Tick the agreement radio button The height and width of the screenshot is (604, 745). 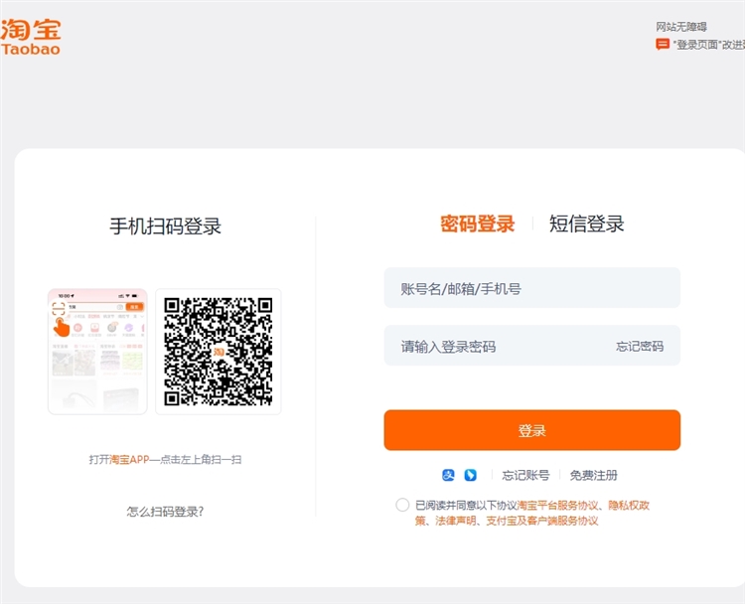pyautogui.click(x=402, y=505)
